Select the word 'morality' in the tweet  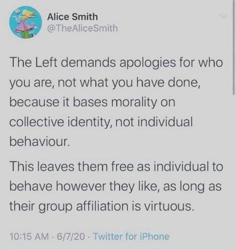(x=134, y=103)
